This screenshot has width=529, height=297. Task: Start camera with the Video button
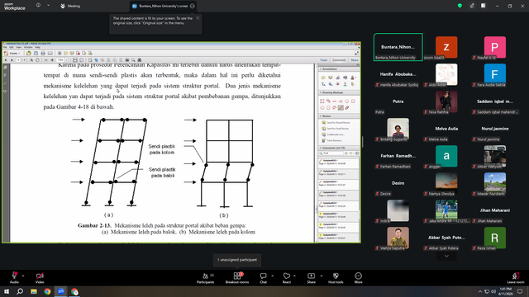(x=40, y=277)
